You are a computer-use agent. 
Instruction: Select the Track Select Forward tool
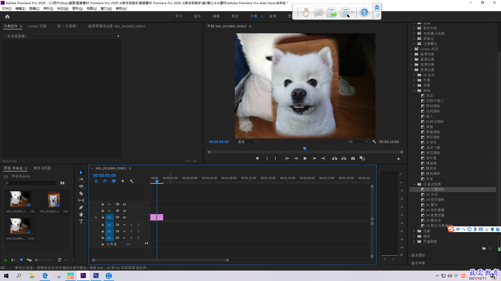[x=81, y=179]
